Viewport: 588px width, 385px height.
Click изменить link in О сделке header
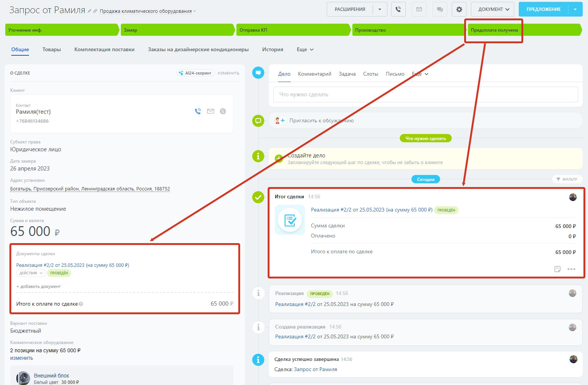[228, 73]
